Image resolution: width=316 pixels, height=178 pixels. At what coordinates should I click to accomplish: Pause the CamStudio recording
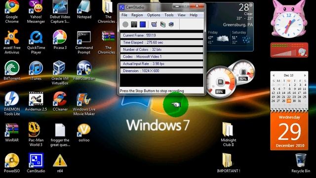pyautogui.click(x=134, y=25)
